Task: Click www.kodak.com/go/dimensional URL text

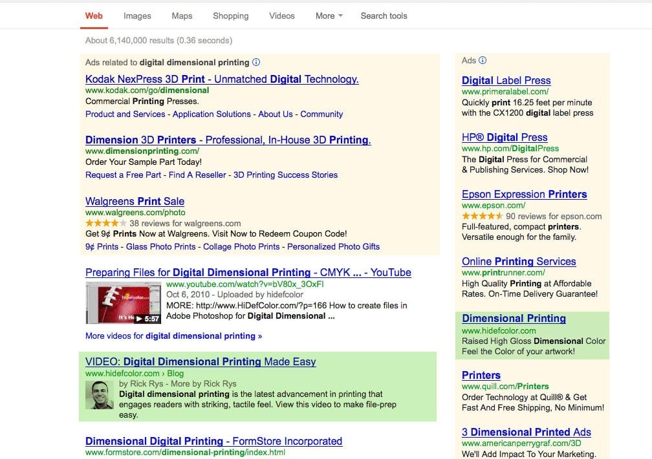Action: coord(147,91)
